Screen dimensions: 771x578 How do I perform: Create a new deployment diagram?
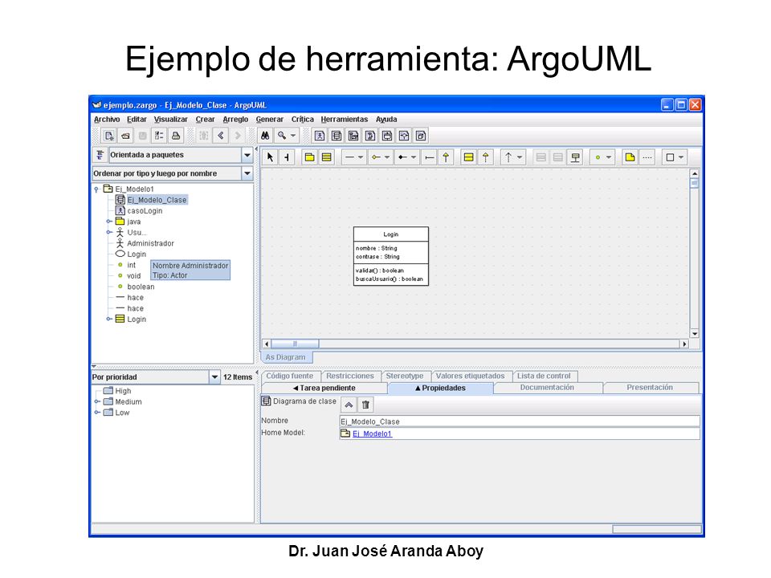pos(421,136)
